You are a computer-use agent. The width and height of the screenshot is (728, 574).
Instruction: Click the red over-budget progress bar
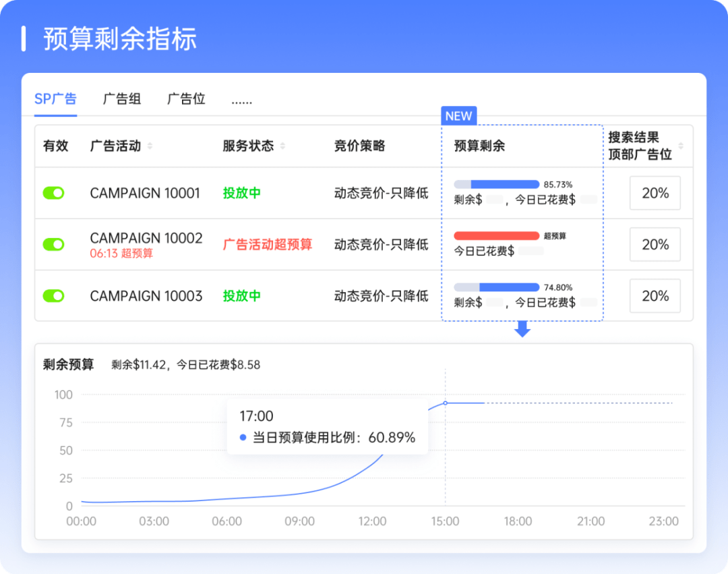tap(496, 236)
